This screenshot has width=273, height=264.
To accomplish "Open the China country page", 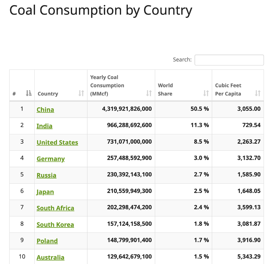I will pos(45,110).
